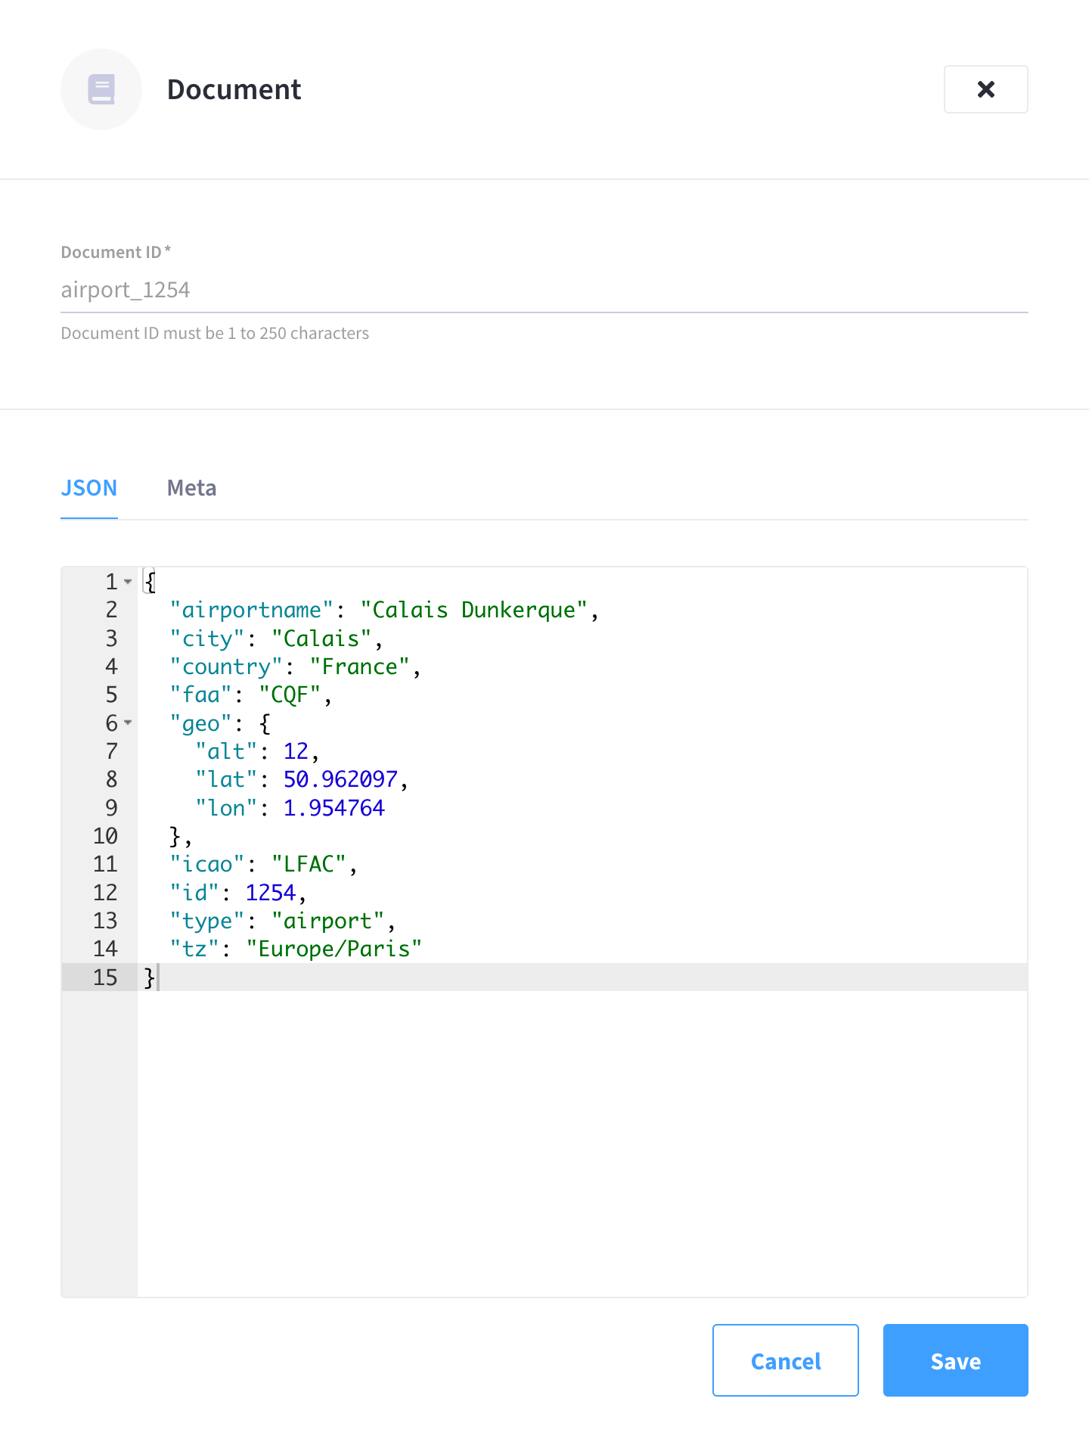The image size is (1089, 1442).
Task: Click the "country" key
Action: [226, 667]
